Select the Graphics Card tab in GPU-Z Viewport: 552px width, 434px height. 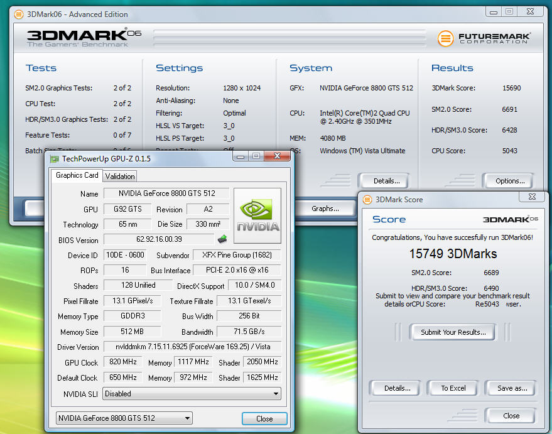[x=77, y=175]
